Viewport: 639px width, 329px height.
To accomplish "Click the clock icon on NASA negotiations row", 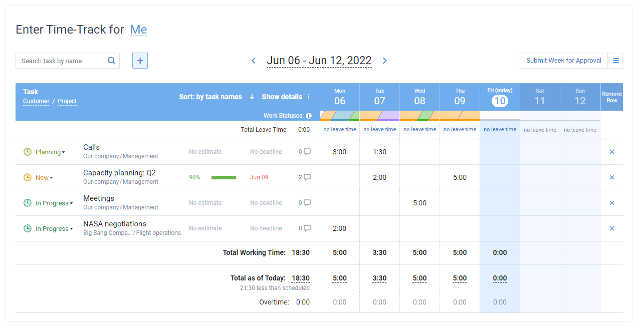I will point(27,228).
